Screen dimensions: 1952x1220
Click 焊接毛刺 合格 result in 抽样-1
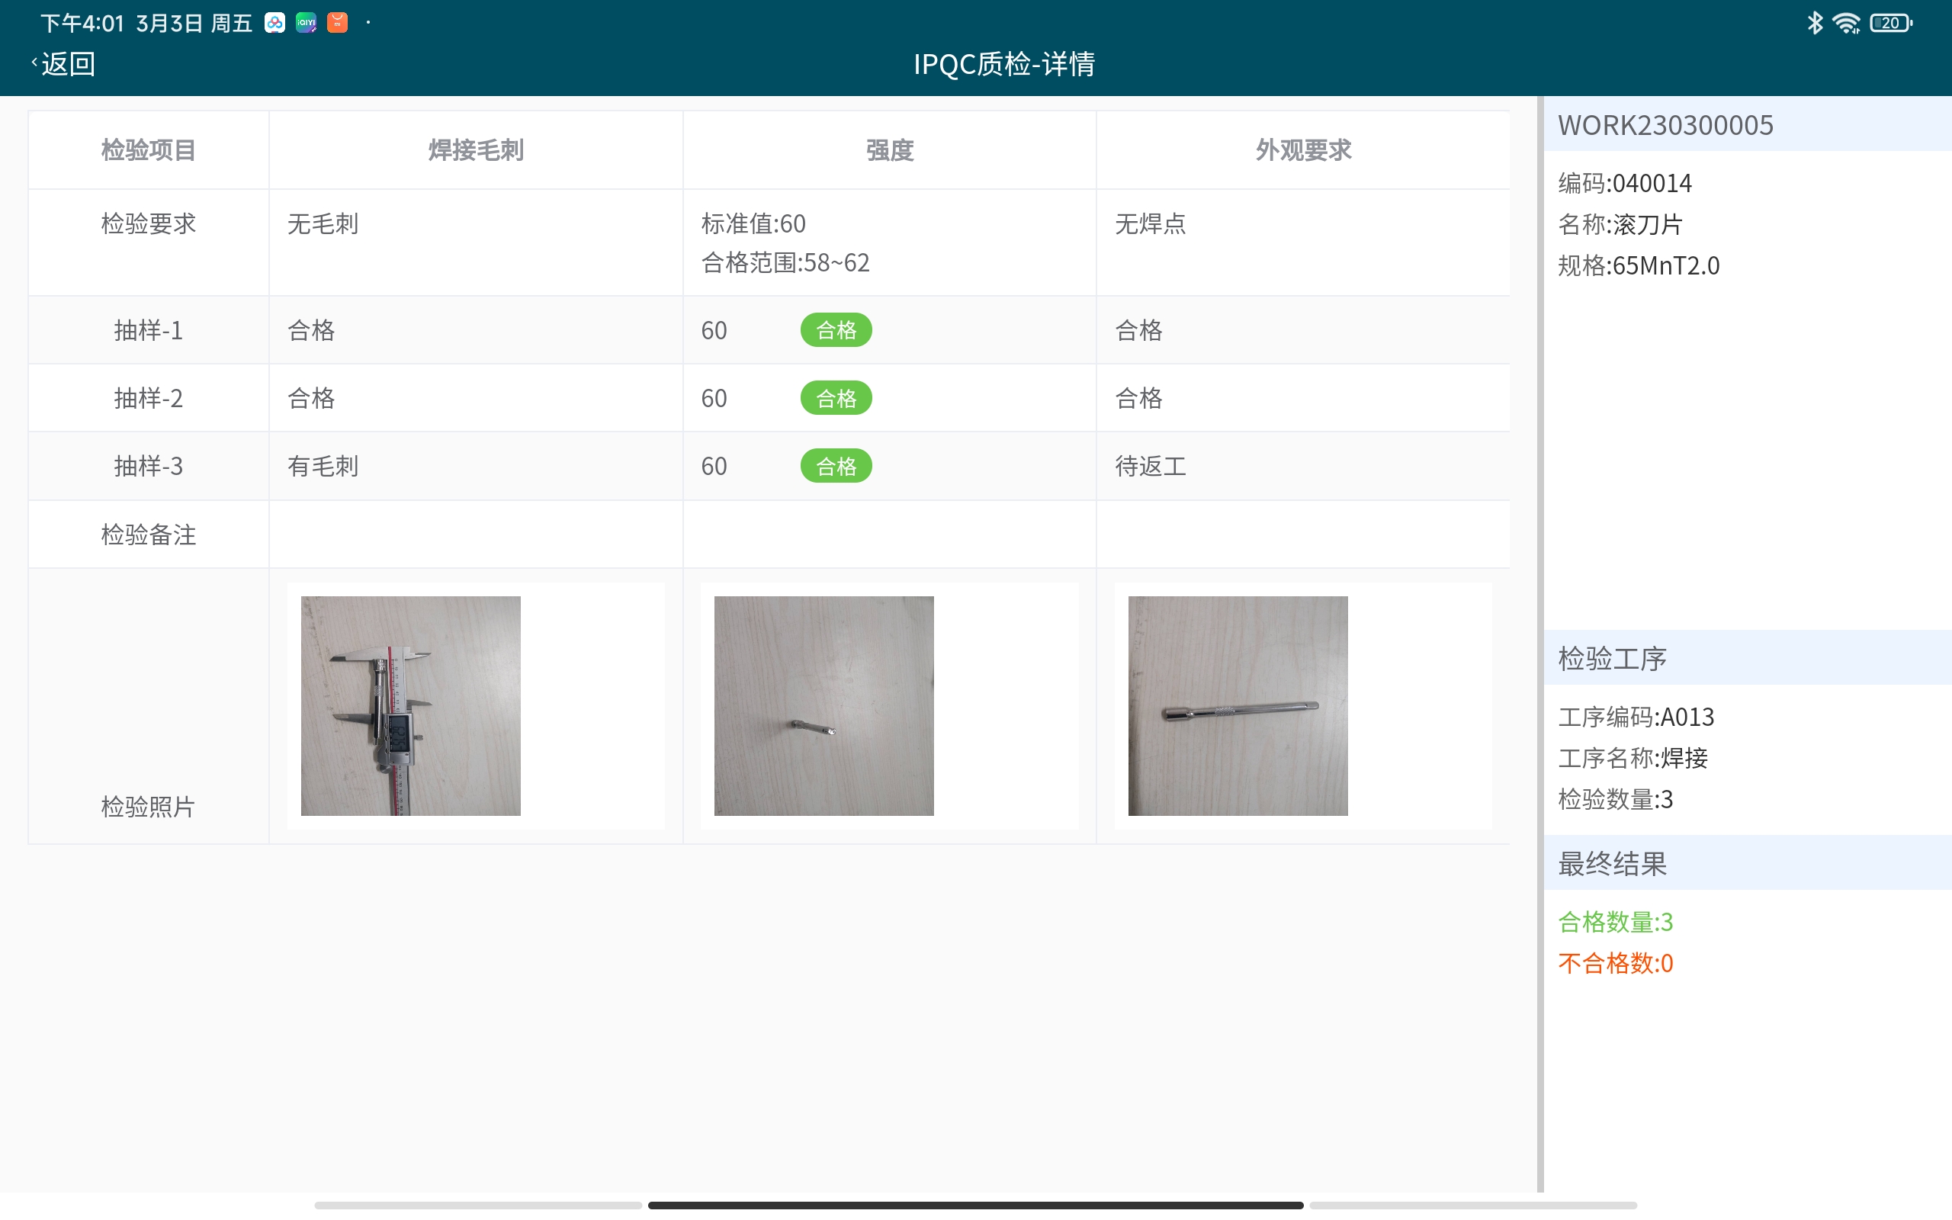coord(311,330)
